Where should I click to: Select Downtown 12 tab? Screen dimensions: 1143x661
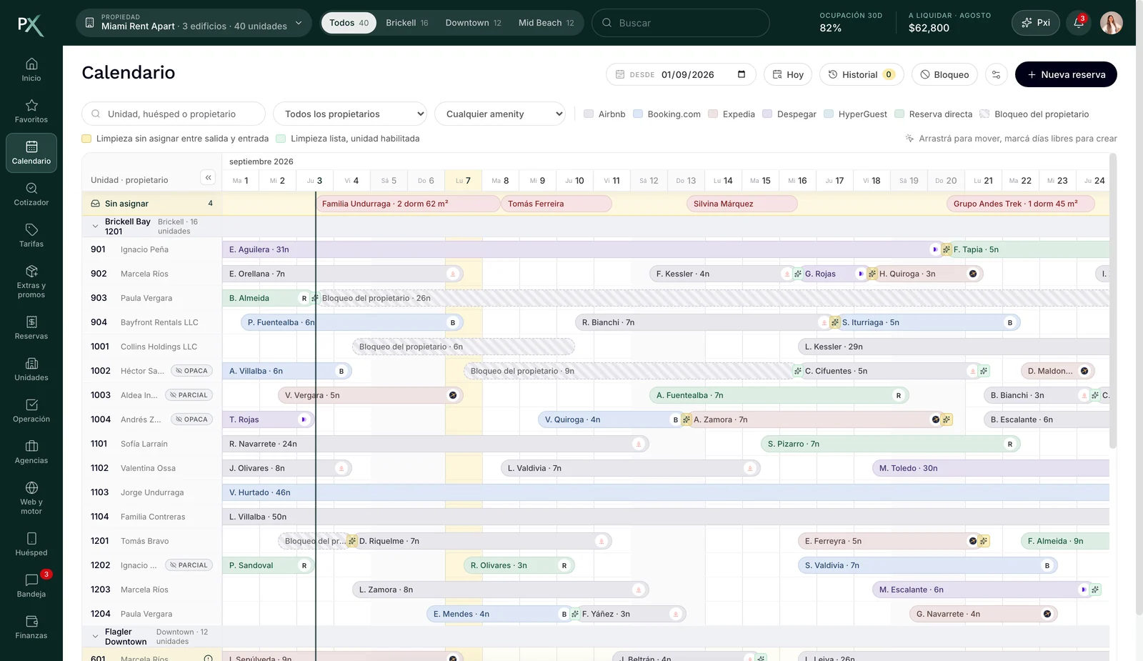(x=473, y=23)
